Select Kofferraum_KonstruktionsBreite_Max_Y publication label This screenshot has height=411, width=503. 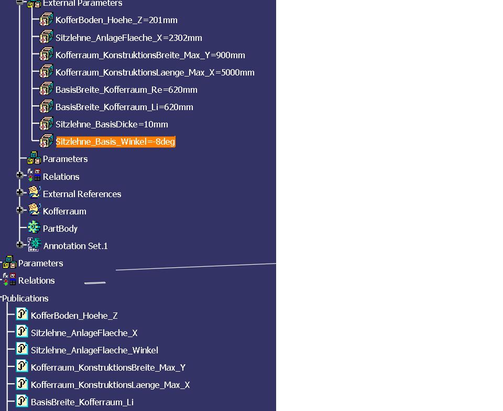[108, 367]
